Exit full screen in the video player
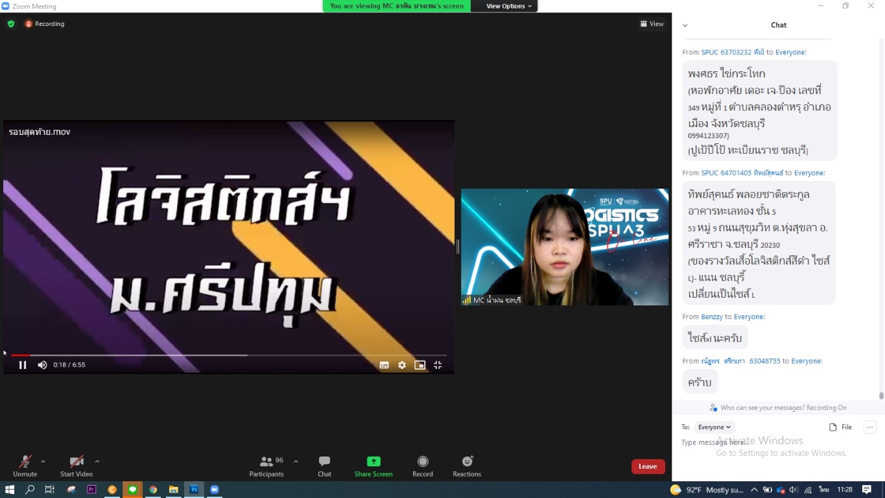This screenshot has width=885, height=498. pyautogui.click(x=438, y=365)
